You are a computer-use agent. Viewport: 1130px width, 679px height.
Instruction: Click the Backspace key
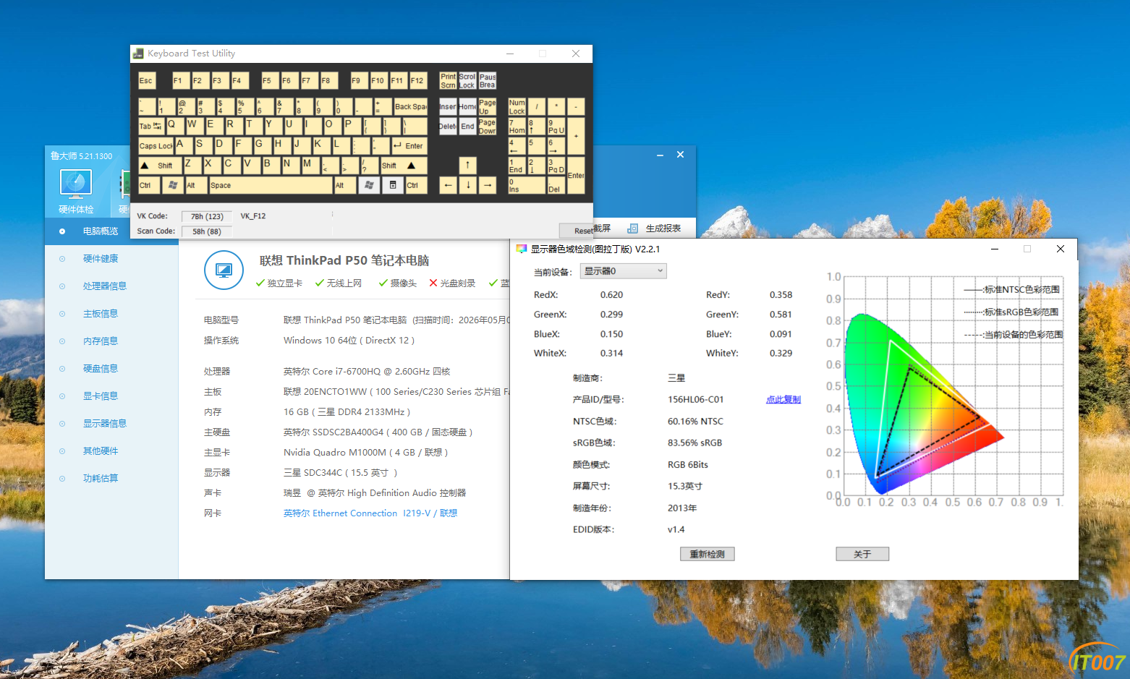click(410, 107)
